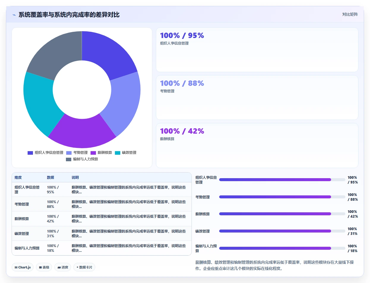Viewport: 370px width, 283px height.
Task: Click the 组织人事信息管理 progress bar
Action: (x=282, y=180)
